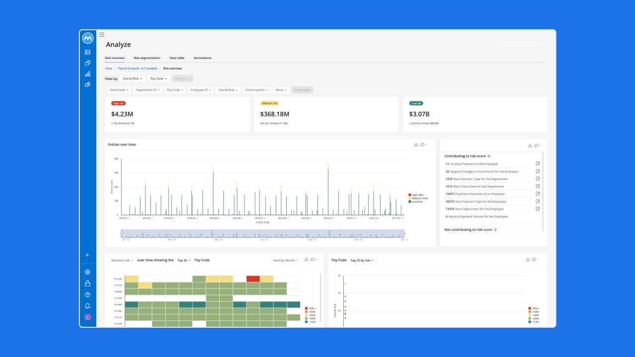The image size is (635, 357).
Task: Follow the Payroll Analysis - 4.7 analysis breadcrumb
Action: tap(137, 68)
